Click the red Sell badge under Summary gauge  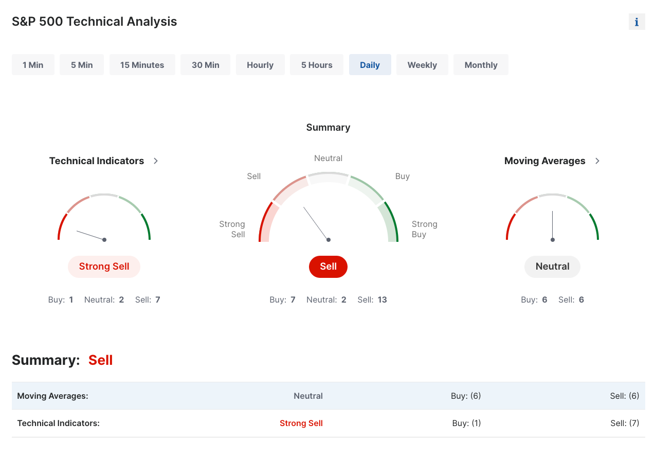328,267
